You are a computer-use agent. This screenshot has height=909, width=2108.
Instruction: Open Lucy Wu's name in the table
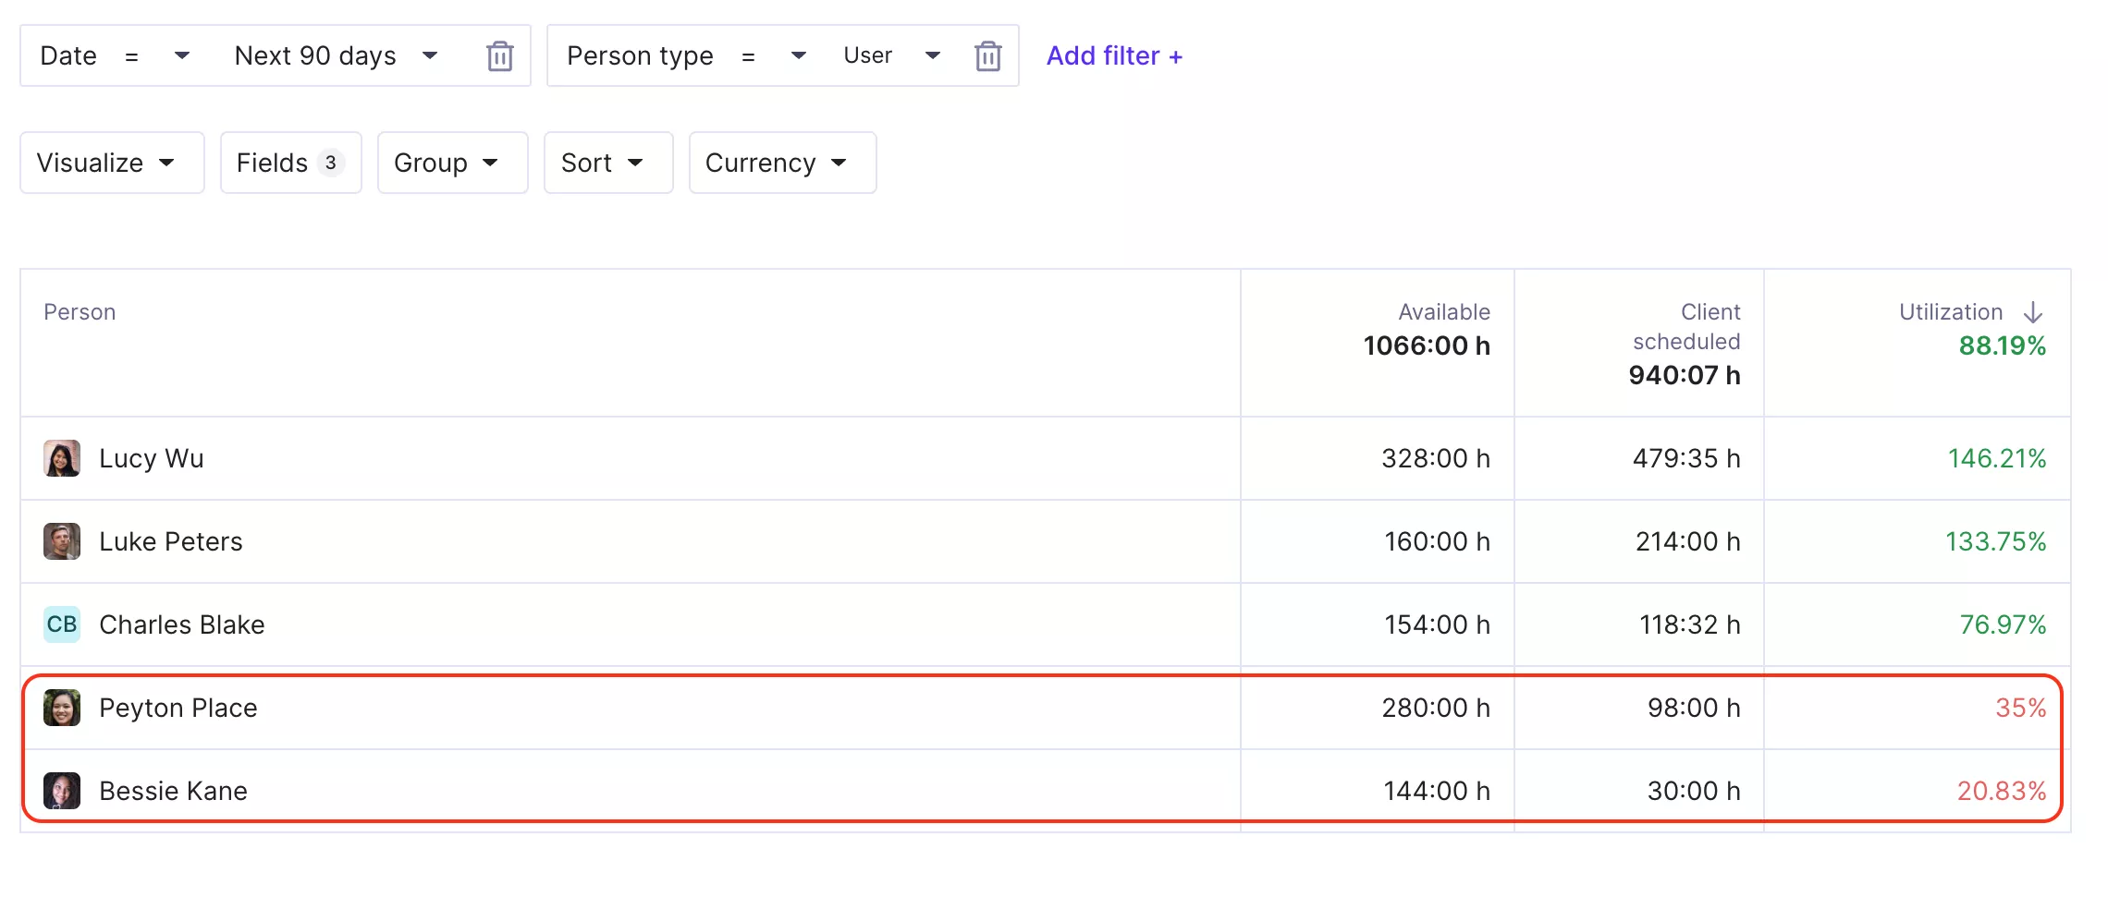click(152, 458)
